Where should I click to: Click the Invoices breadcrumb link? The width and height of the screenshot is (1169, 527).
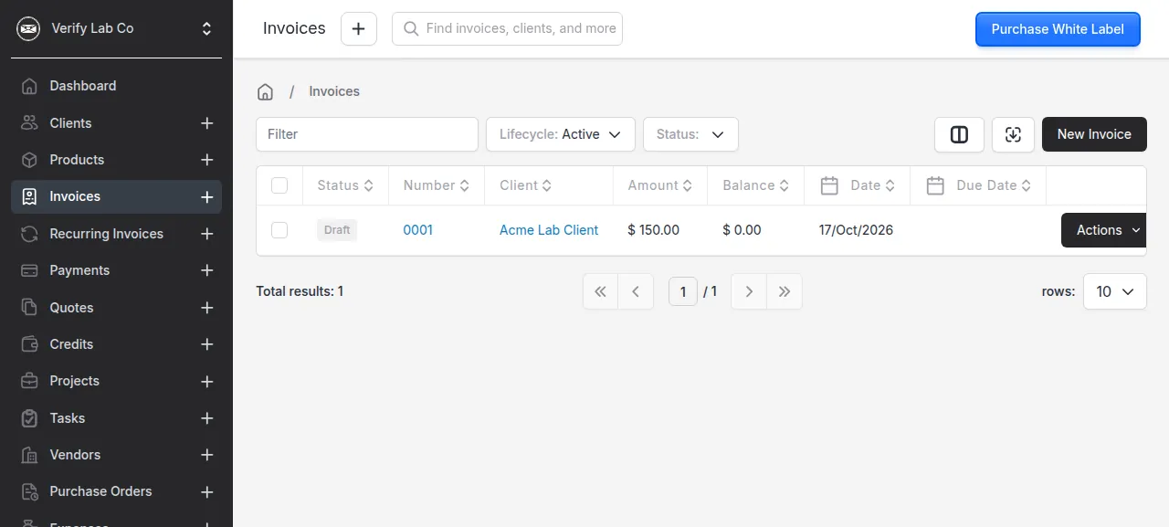pos(334,91)
